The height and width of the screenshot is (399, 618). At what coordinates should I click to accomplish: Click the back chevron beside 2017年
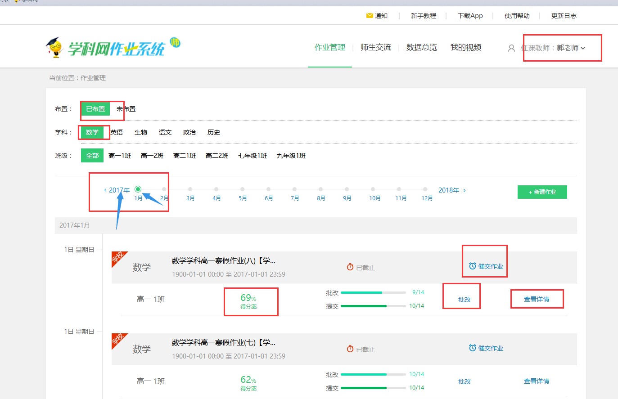[106, 190]
